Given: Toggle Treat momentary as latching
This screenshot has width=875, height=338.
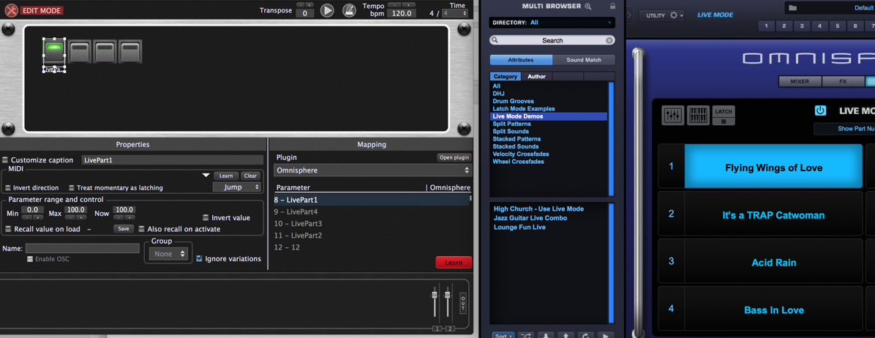Looking at the screenshot, I should [72, 188].
